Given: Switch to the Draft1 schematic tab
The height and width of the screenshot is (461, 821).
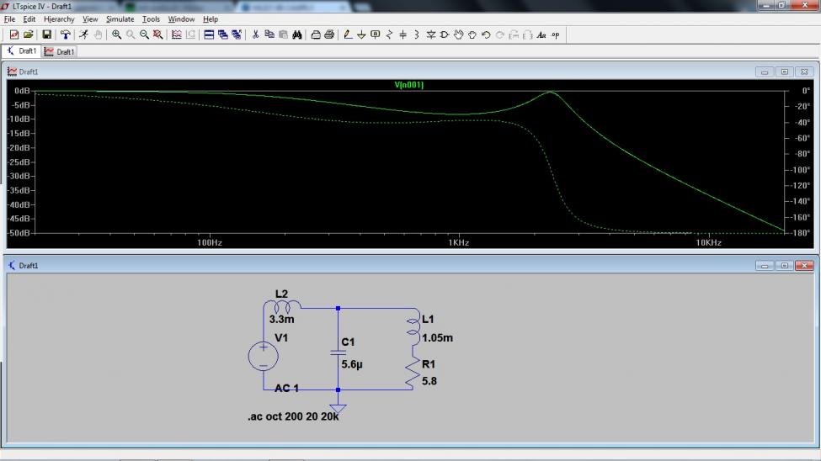Looking at the screenshot, I should tap(21, 50).
